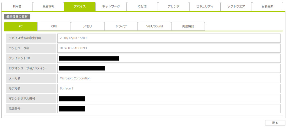
Task: Select the ネットワーク tab
Action: [x=111, y=6]
